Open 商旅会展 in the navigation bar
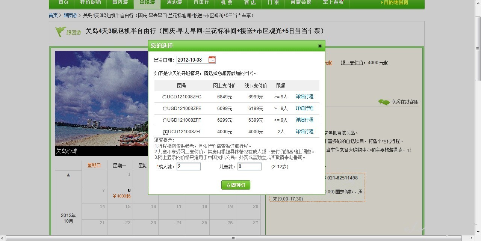The image size is (481, 241). pos(301,3)
